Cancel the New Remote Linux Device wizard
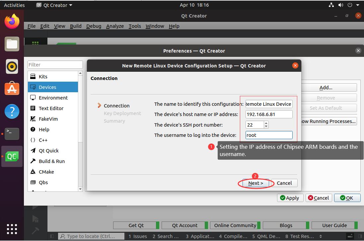This screenshot has height=241, width=364. pos(284,183)
